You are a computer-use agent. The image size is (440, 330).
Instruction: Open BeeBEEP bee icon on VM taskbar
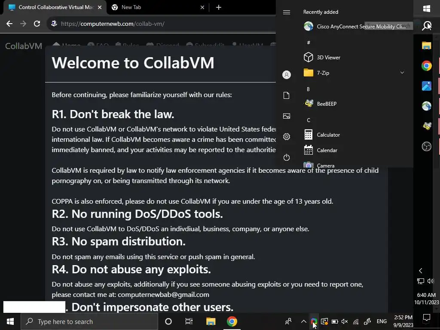(427, 126)
